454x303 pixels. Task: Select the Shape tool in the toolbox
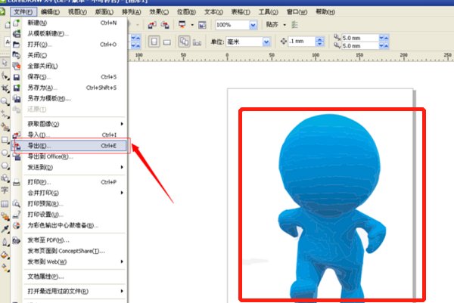pos(5,76)
